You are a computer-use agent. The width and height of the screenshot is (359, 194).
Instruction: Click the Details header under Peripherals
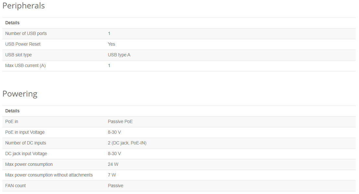pos(12,23)
